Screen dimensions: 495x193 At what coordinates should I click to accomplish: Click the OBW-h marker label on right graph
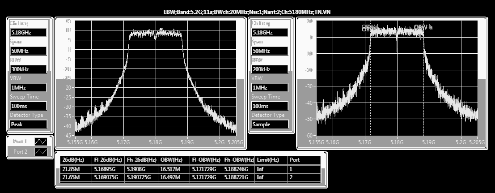[x=423, y=27]
